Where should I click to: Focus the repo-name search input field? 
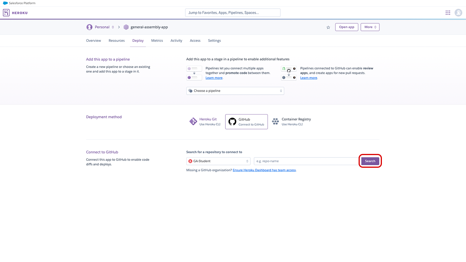pyautogui.click(x=306, y=161)
